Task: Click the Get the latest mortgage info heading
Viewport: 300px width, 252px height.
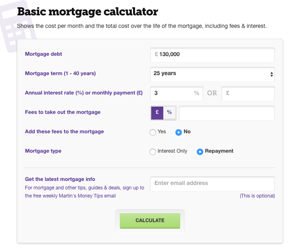Action: coord(60,179)
